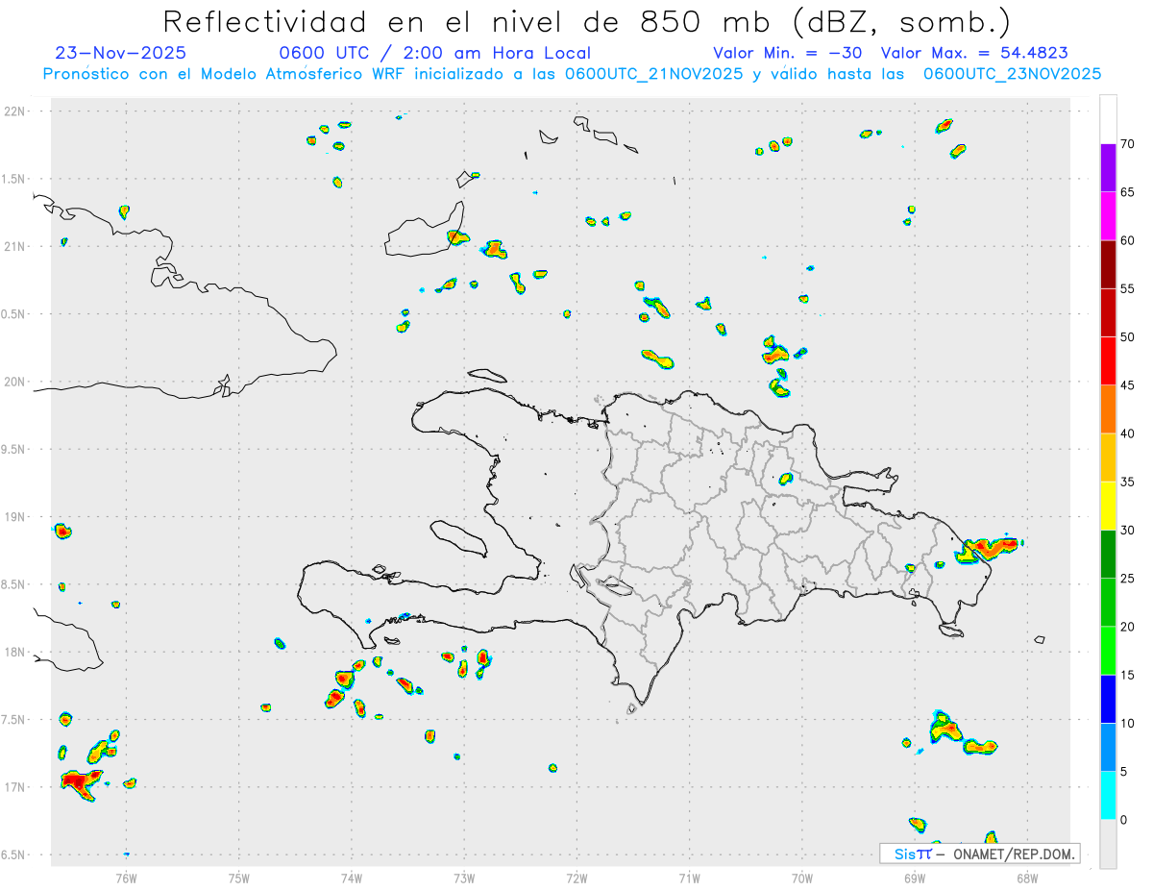This screenshot has height=891, width=1153.
Task: Select the '69W' longitude label
Action: pyautogui.click(x=915, y=878)
